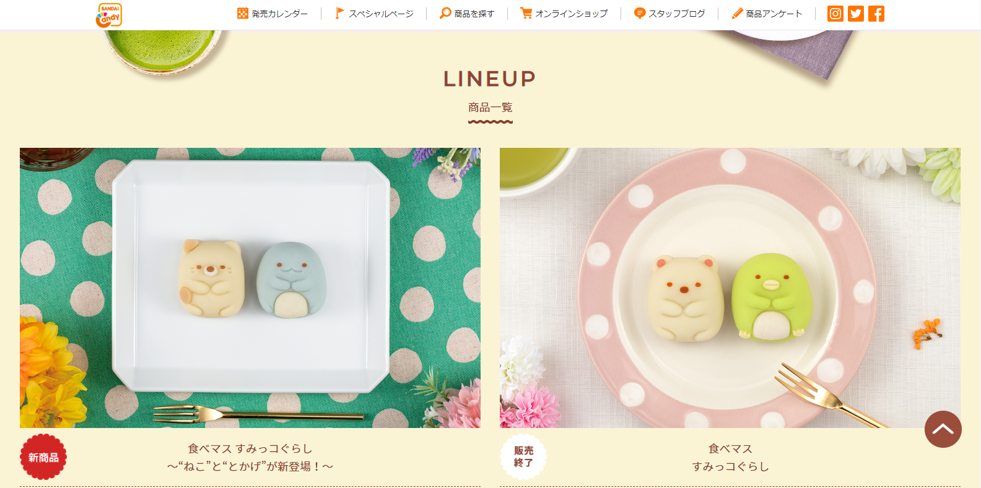
Task: Open the Instagram icon link
Action: (835, 14)
